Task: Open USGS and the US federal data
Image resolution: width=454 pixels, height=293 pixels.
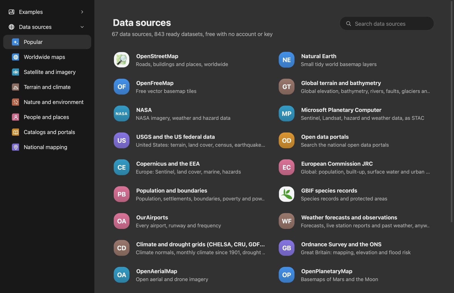Action: [x=175, y=137]
